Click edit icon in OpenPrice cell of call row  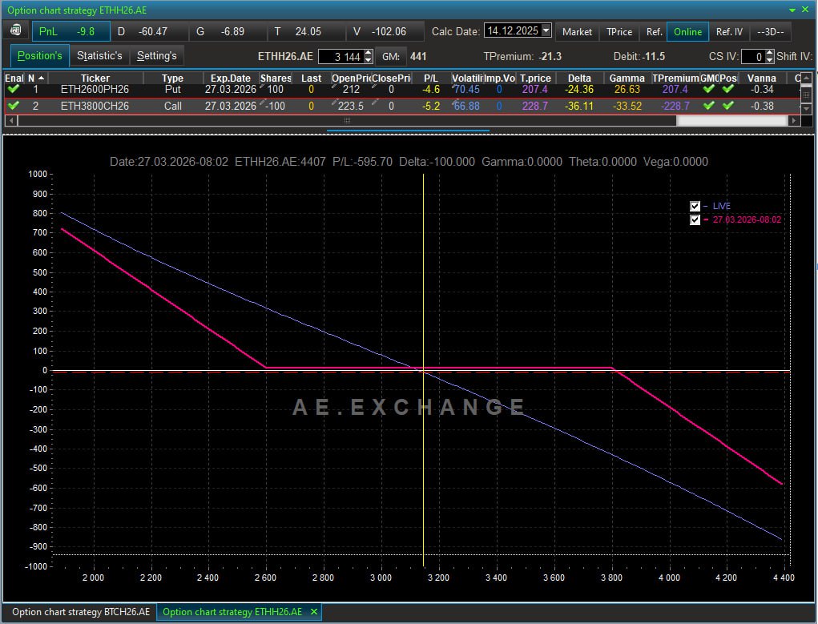click(x=334, y=103)
